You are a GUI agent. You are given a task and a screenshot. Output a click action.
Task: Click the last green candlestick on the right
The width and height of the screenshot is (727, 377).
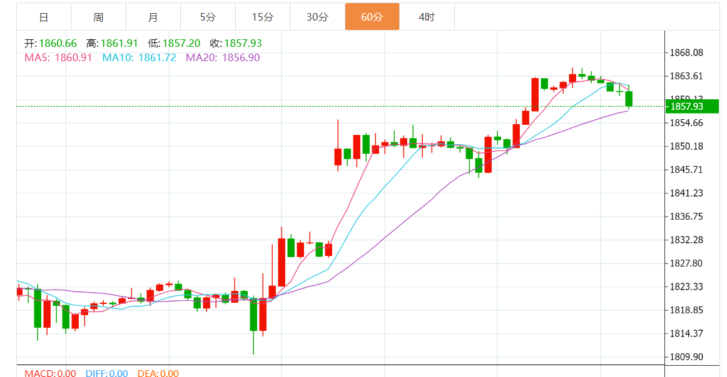pyautogui.click(x=629, y=98)
